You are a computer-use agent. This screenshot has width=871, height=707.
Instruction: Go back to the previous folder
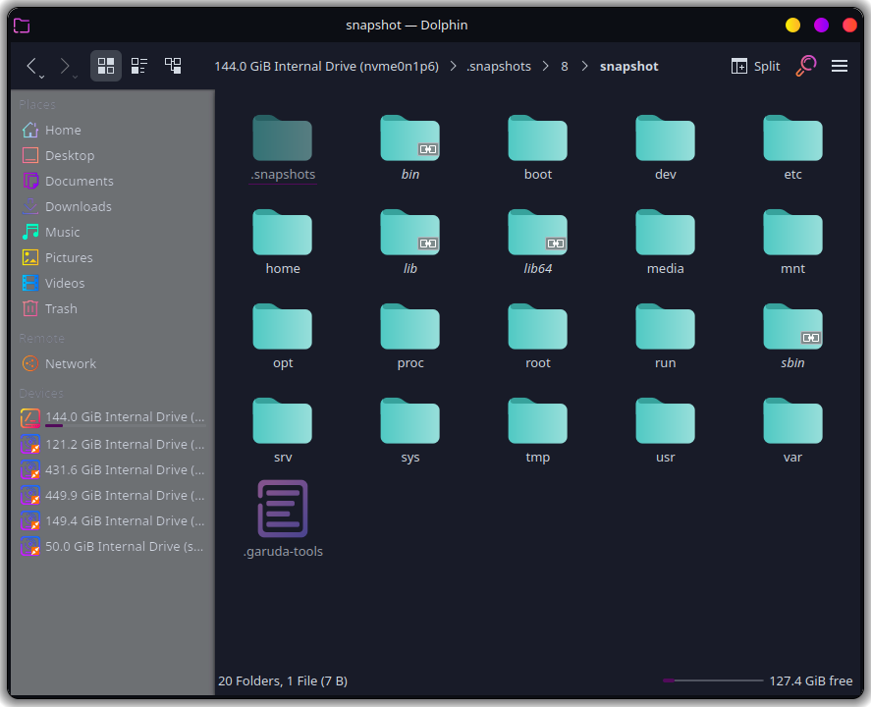pos(31,66)
